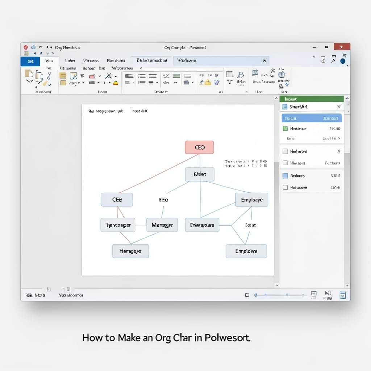Open the Rerern menu item
The width and height of the screenshot is (371, 371).
click(x=89, y=68)
